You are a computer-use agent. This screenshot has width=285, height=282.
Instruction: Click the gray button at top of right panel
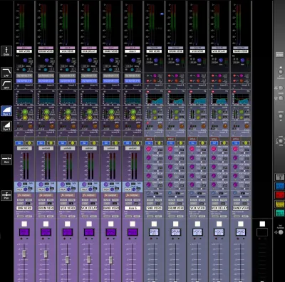279,55
